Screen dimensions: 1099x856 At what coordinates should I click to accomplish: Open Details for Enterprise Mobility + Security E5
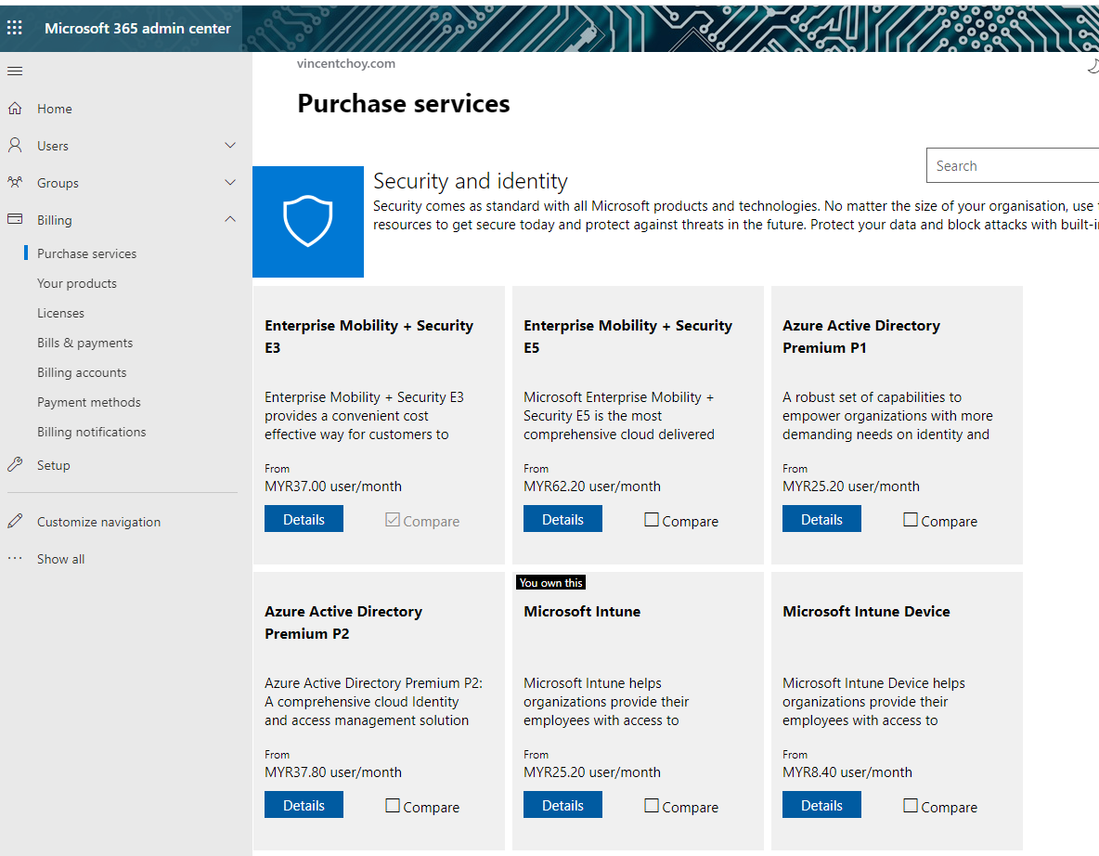[x=562, y=519]
